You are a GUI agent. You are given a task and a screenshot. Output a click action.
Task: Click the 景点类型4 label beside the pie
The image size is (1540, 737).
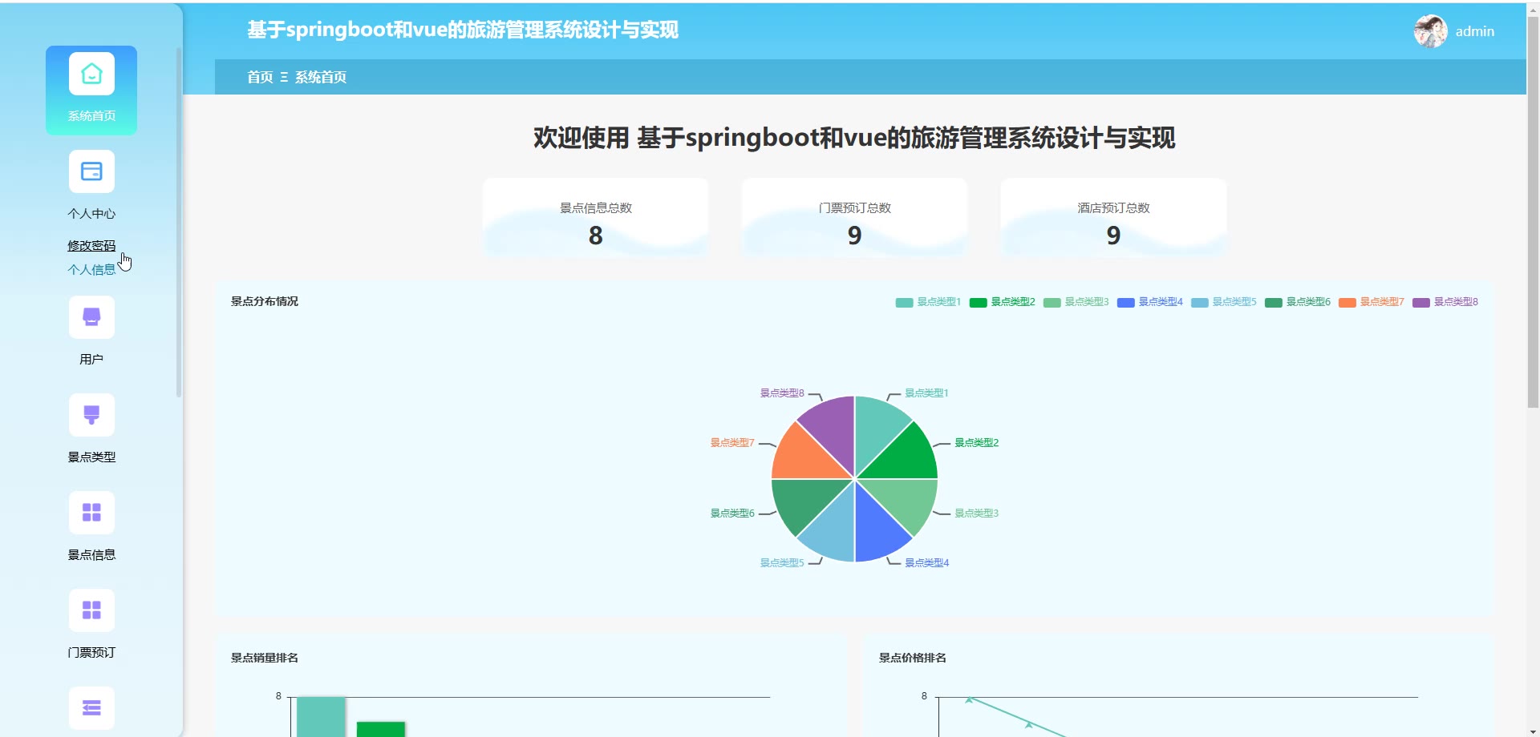click(x=926, y=563)
